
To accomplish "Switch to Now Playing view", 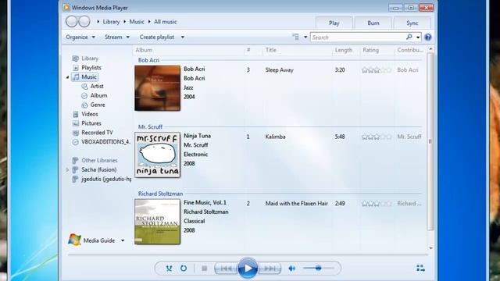I will coord(420,269).
